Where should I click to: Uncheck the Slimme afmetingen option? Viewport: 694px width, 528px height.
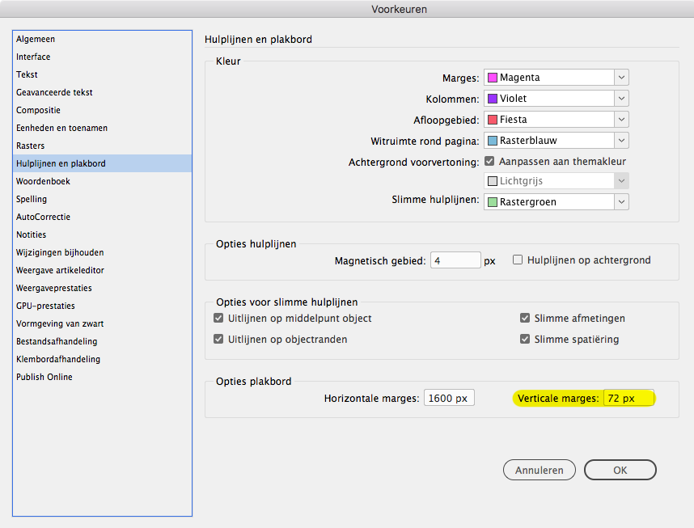click(x=524, y=319)
